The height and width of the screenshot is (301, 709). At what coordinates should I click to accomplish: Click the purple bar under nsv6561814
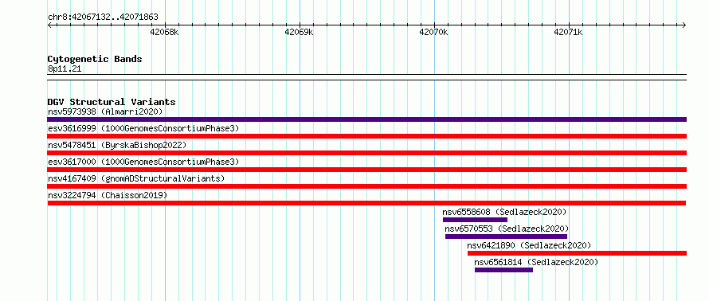point(503,270)
